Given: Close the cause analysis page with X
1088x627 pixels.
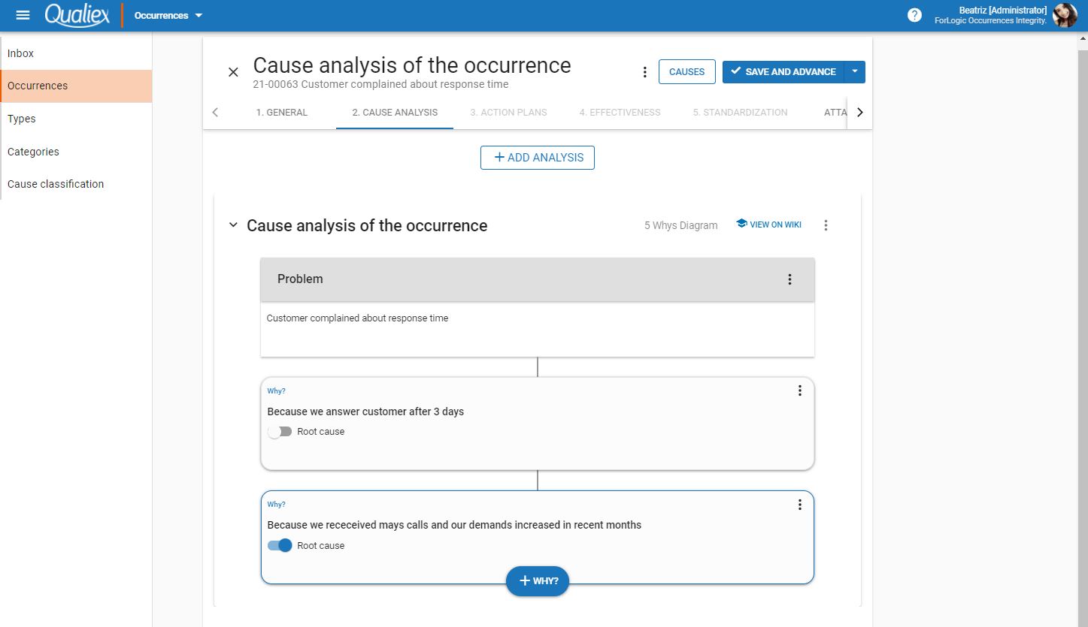Looking at the screenshot, I should point(233,72).
